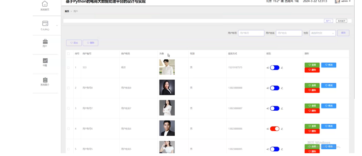Focus the 用户姓名 search input field
The width and height of the screenshot is (362, 156).
tap(289, 33)
